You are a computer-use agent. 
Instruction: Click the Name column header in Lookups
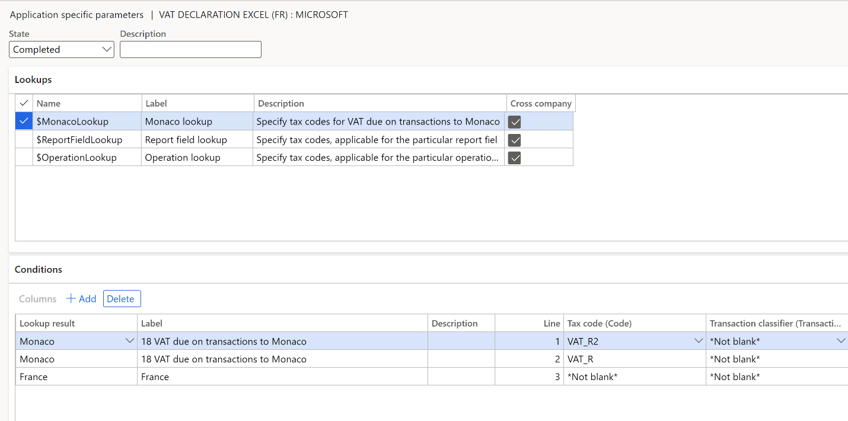click(48, 103)
